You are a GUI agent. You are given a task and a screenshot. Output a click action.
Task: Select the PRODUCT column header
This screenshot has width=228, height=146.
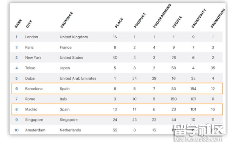pos(139,20)
